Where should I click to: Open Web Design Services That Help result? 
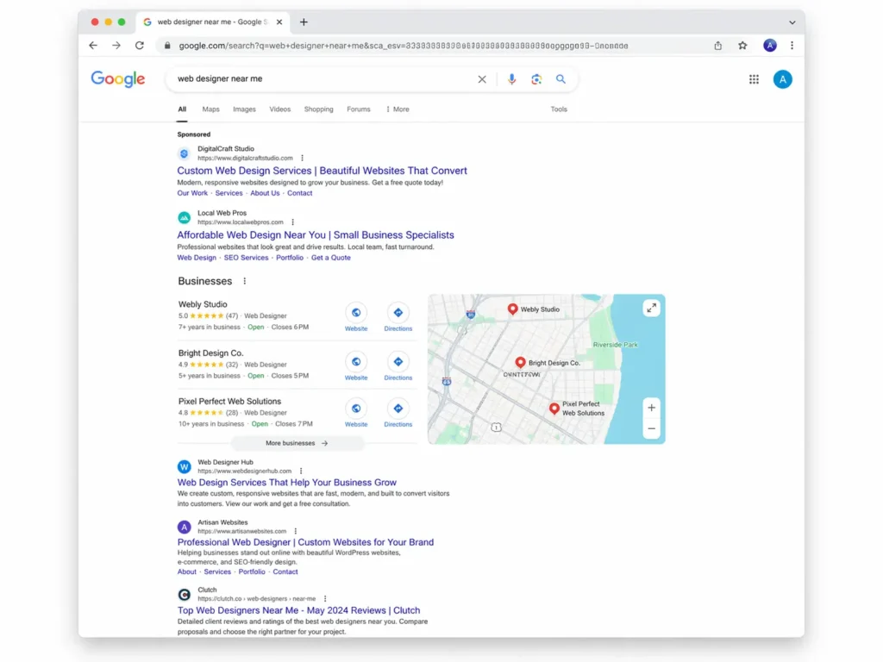[286, 483]
